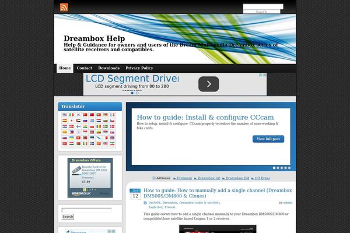Viewport: 350px width, 233px height.
Task: Click the Dreambox Help site title
Action: pyautogui.click(x=94, y=38)
